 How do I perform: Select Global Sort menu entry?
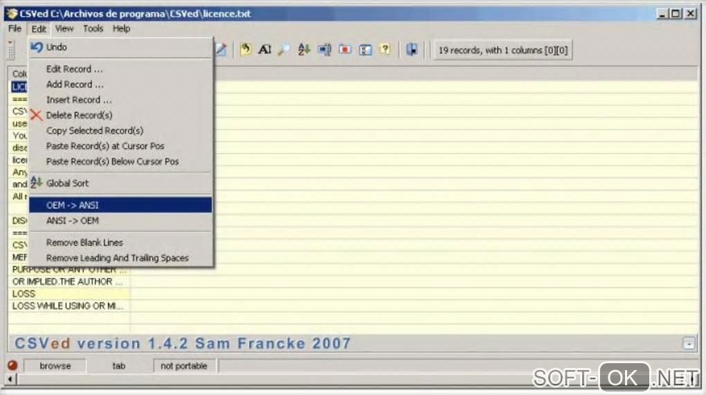coord(120,183)
